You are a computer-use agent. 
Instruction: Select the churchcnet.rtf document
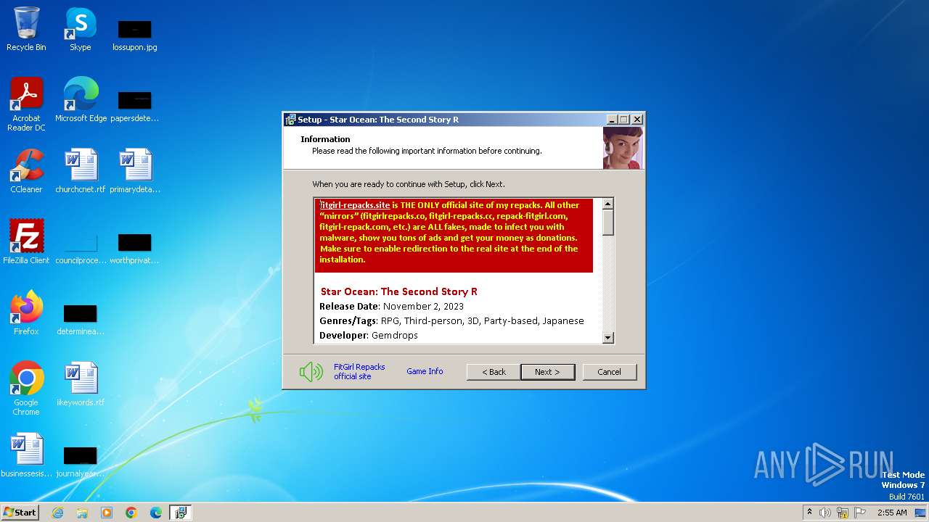pos(81,171)
